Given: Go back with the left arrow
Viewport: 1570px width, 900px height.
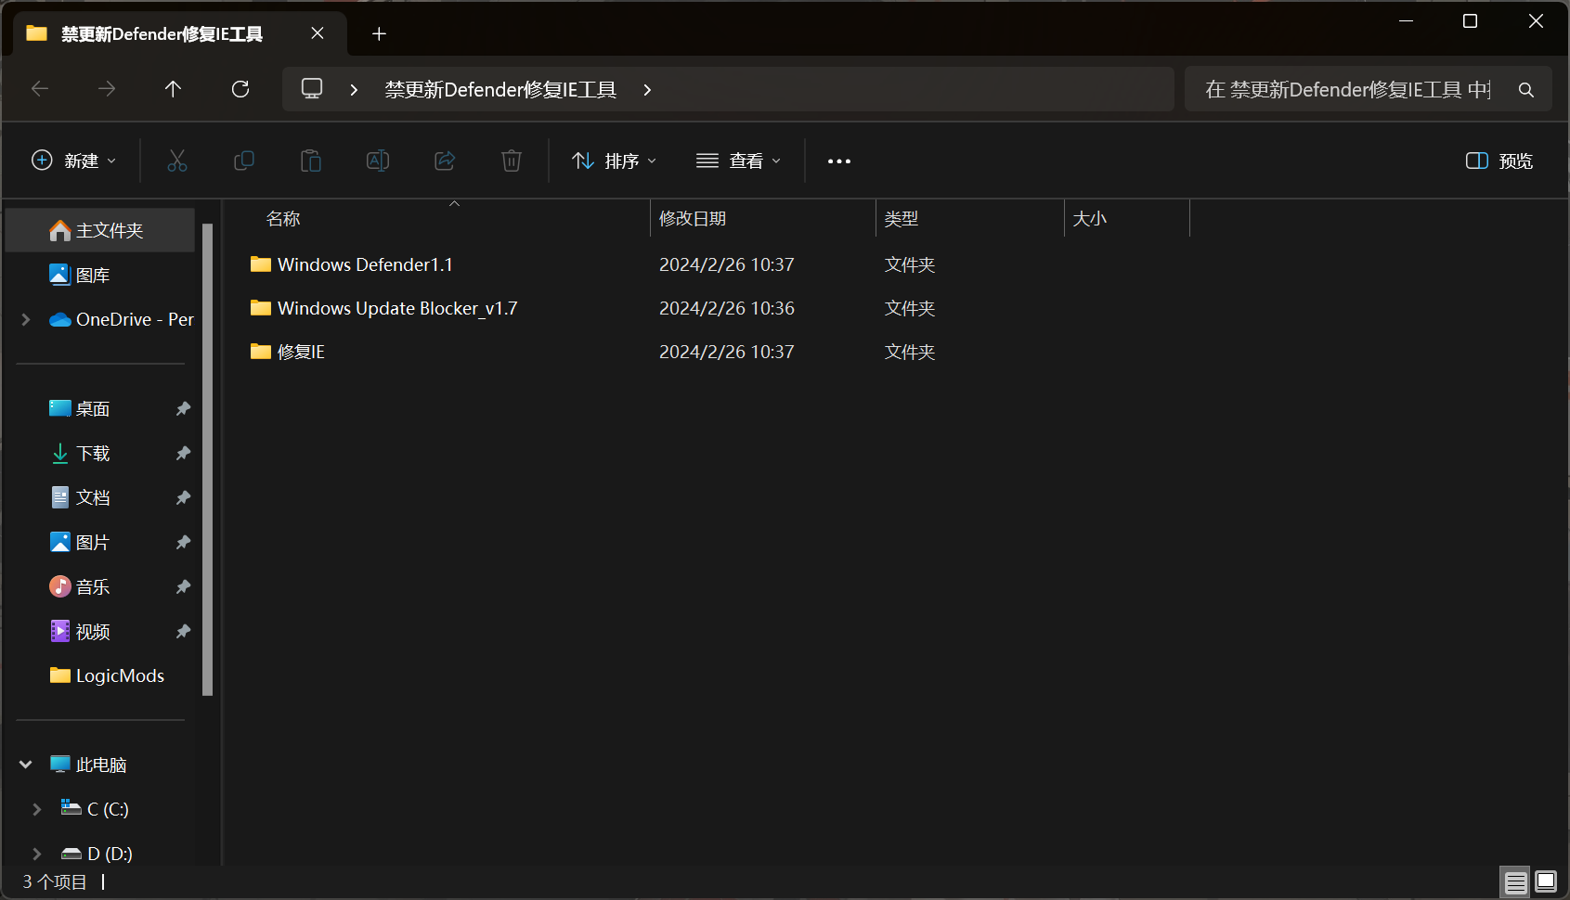Looking at the screenshot, I should pos(40,89).
